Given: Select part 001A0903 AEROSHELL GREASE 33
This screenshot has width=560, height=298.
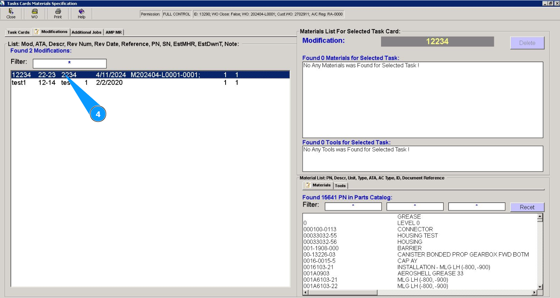Looking at the screenshot, I should 420,274.
